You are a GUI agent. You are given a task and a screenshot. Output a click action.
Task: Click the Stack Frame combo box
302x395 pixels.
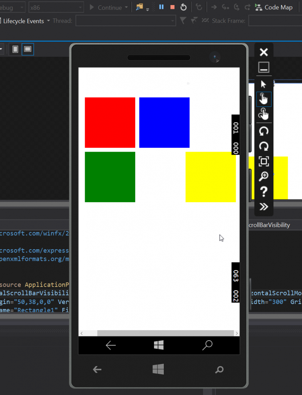(x=275, y=21)
